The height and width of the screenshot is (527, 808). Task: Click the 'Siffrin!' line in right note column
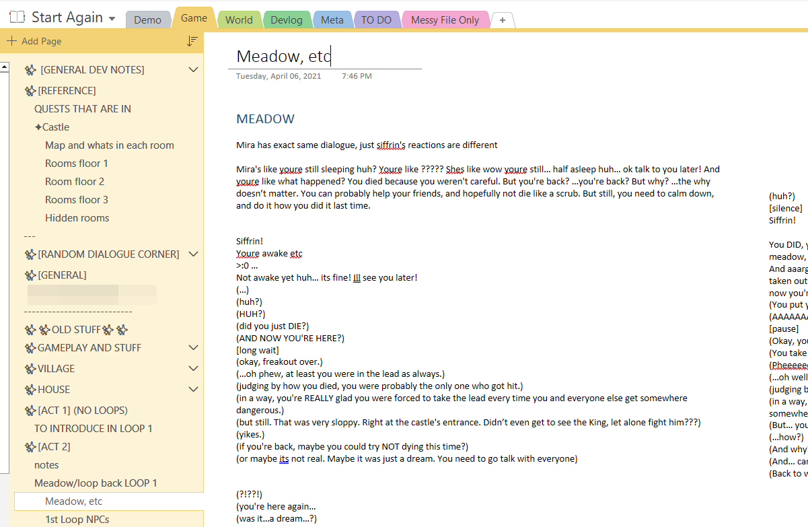[x=782, y=220]
